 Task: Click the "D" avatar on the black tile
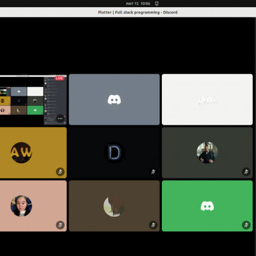pos(114,153)
